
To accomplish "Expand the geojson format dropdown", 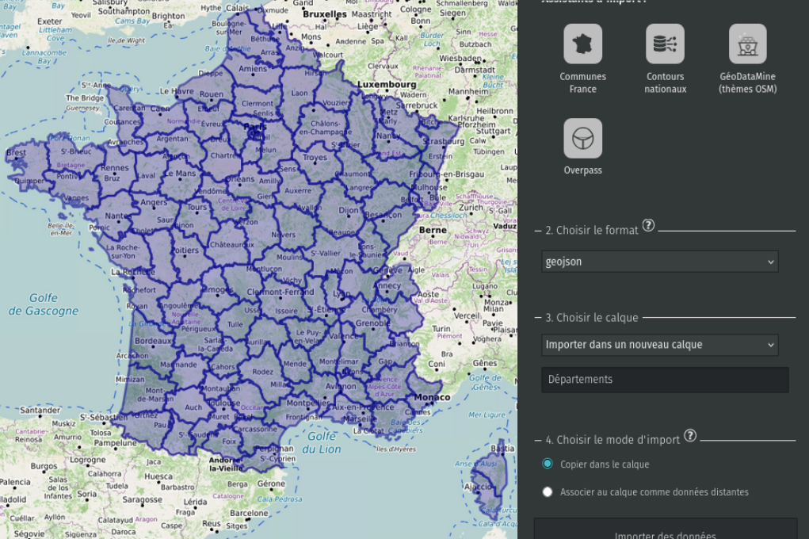I will pos(659,262).
